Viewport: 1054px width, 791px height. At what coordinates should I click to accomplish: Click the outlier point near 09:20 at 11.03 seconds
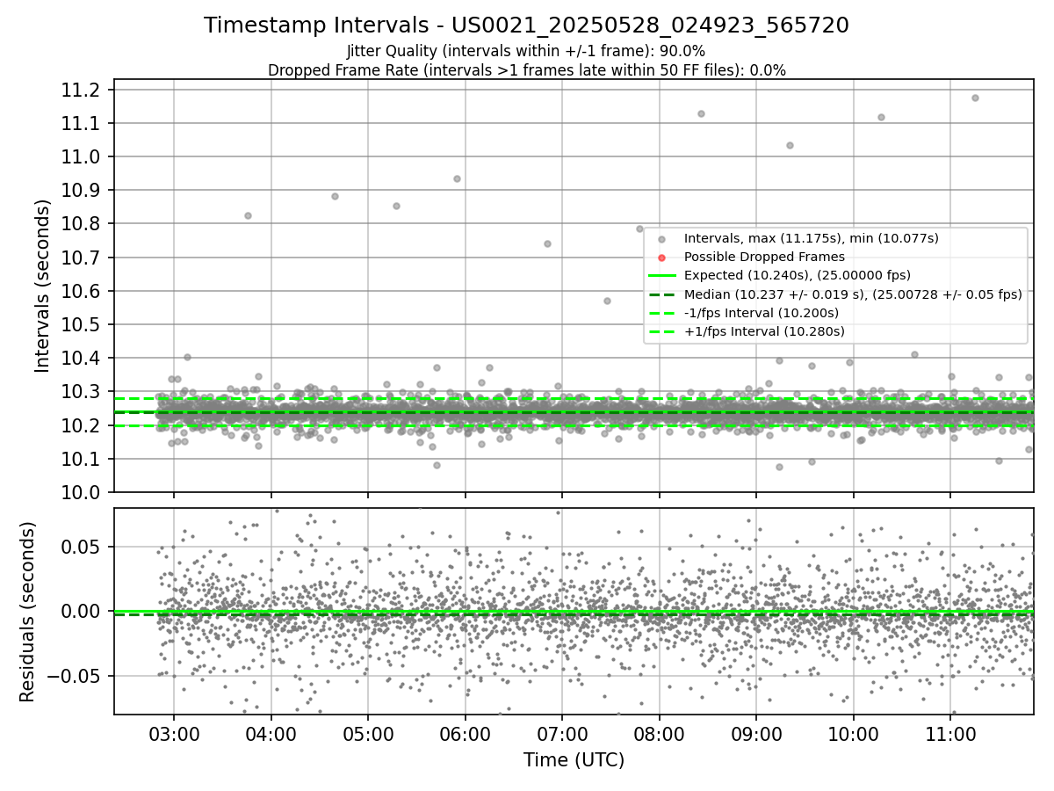click(x=790, y=145)
